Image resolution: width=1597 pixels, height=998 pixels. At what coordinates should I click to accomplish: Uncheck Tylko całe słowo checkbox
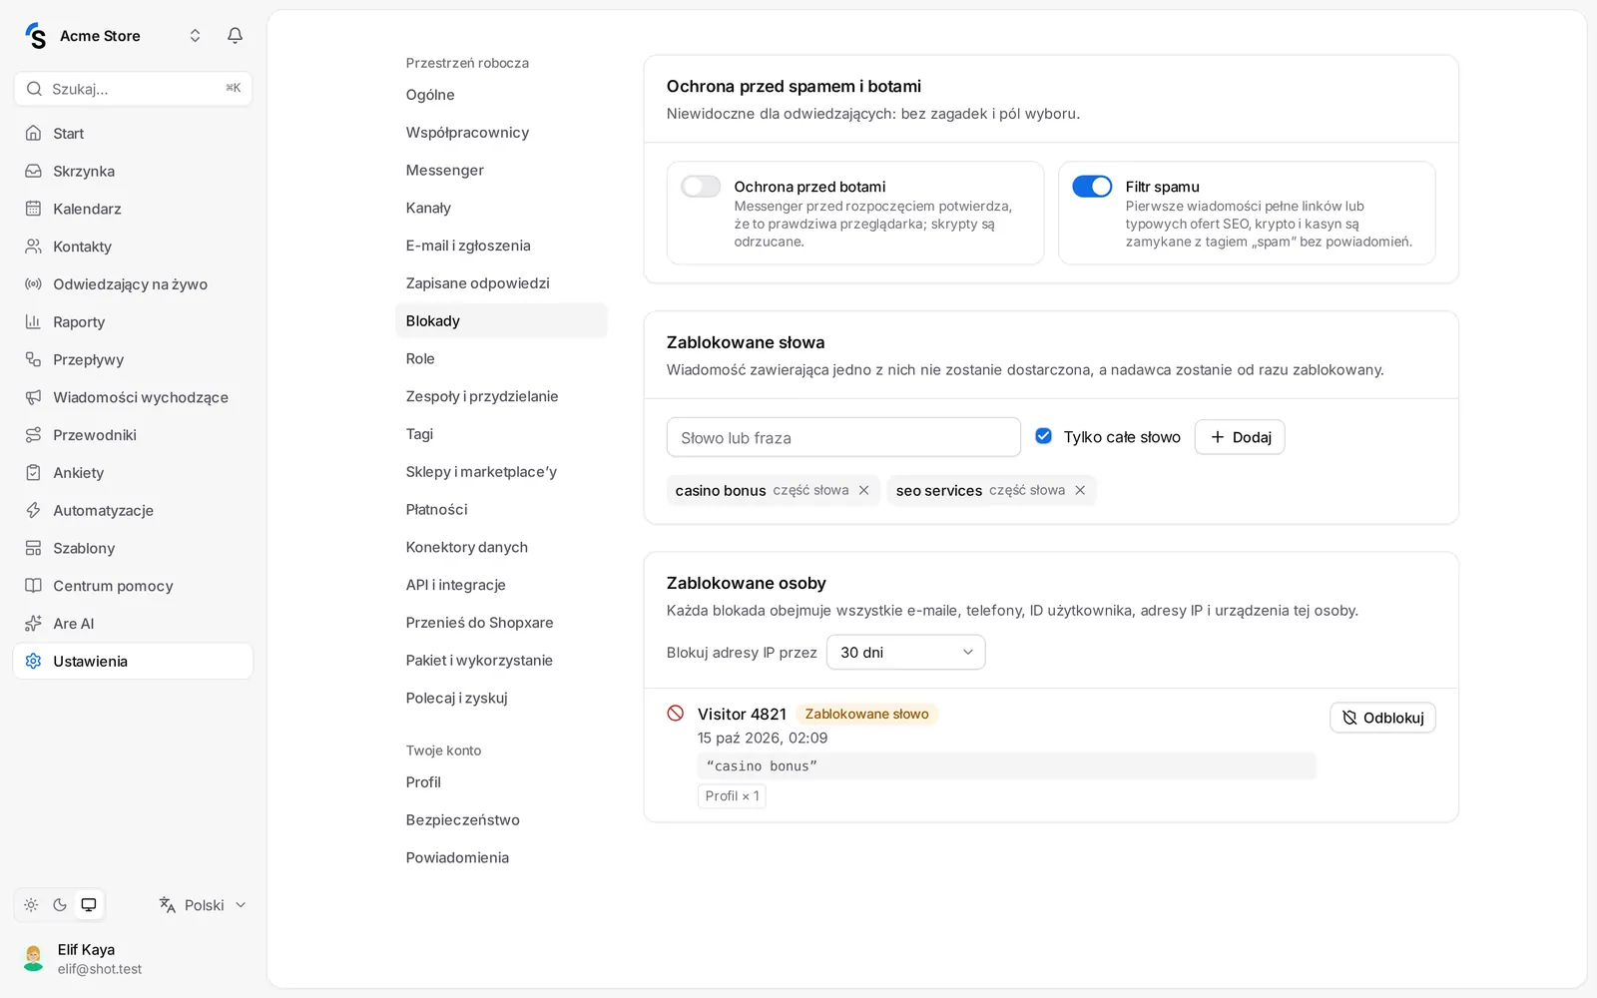pyautogui.click(x=1044, y=436)
